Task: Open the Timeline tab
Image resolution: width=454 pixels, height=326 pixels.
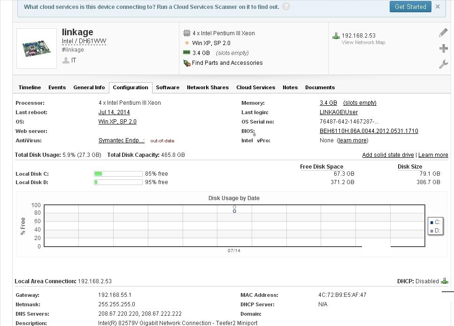Action: (x=29, y=87)
